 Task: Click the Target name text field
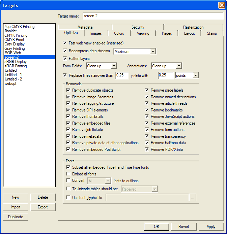point(152,16)
